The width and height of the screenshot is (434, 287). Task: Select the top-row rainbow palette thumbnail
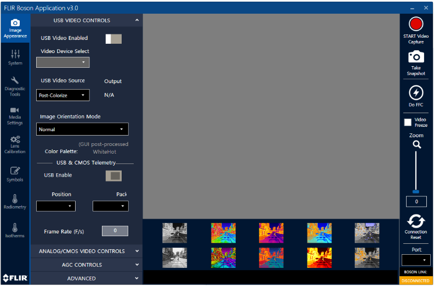coord(224,233)
